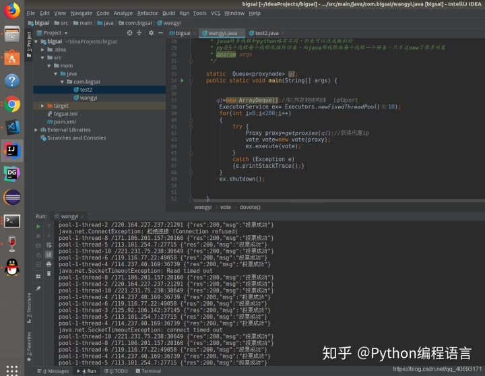Toggle the 4: Run tool window
The height and width of the screenshot is (376, 485).
(87, 371)
